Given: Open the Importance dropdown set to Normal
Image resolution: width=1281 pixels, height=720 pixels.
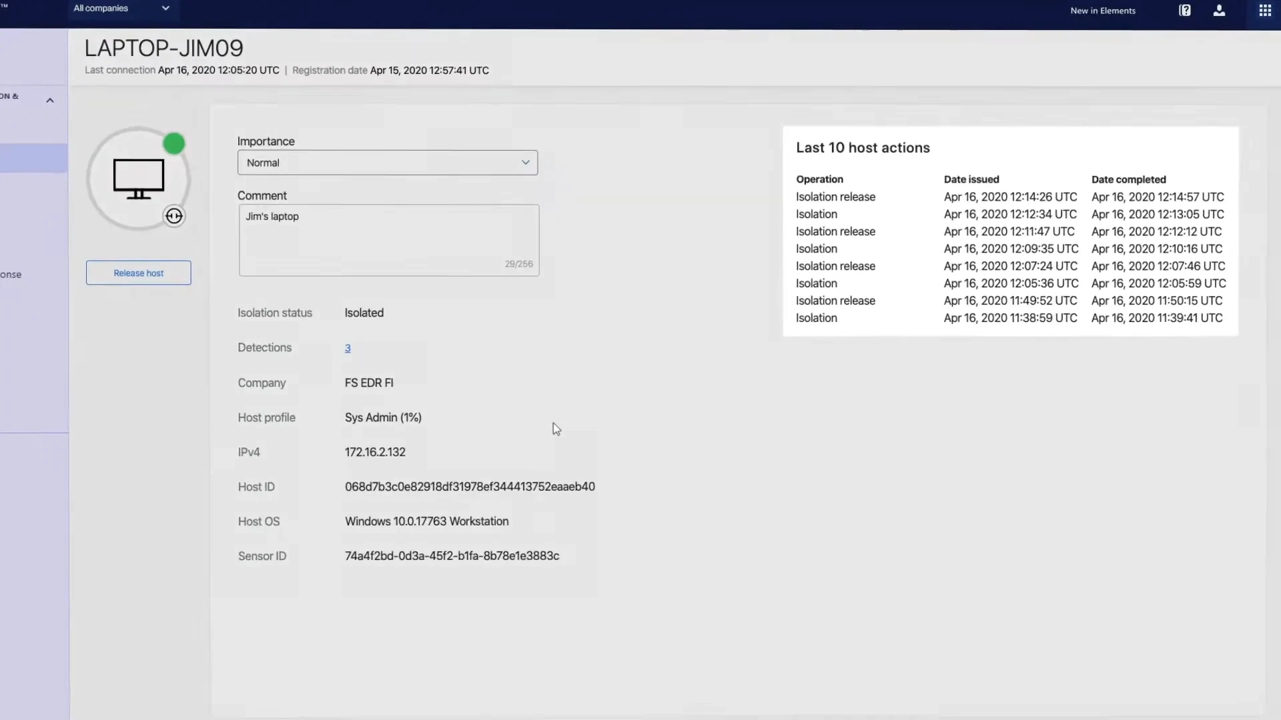Looking at the screenshot, I should 388,163.
